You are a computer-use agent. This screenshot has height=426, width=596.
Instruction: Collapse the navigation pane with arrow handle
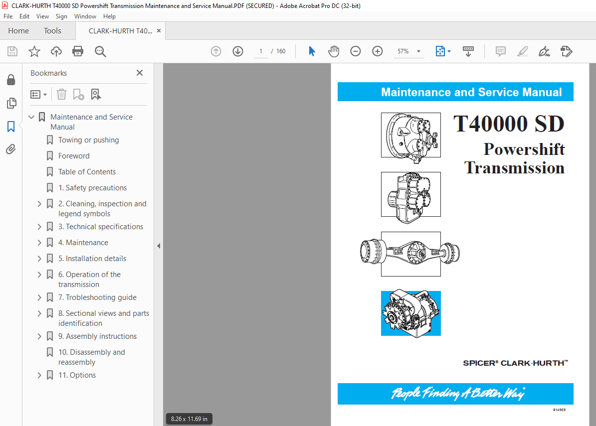click(x=159, y=246)
